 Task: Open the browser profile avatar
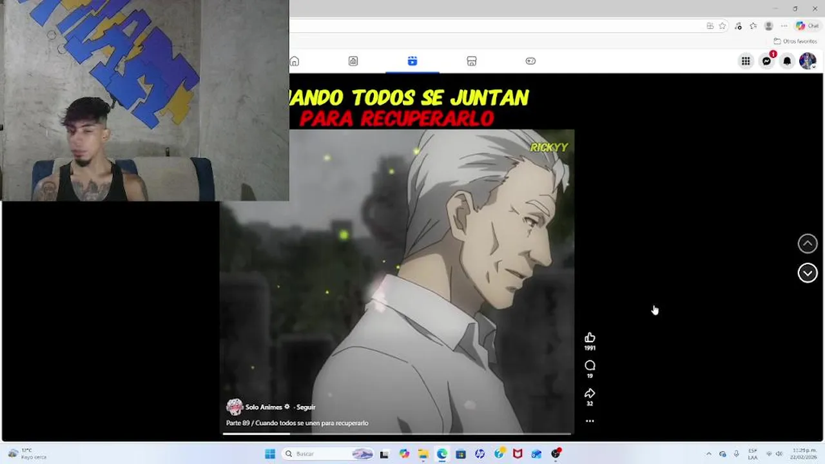click(x=768, y=26)
